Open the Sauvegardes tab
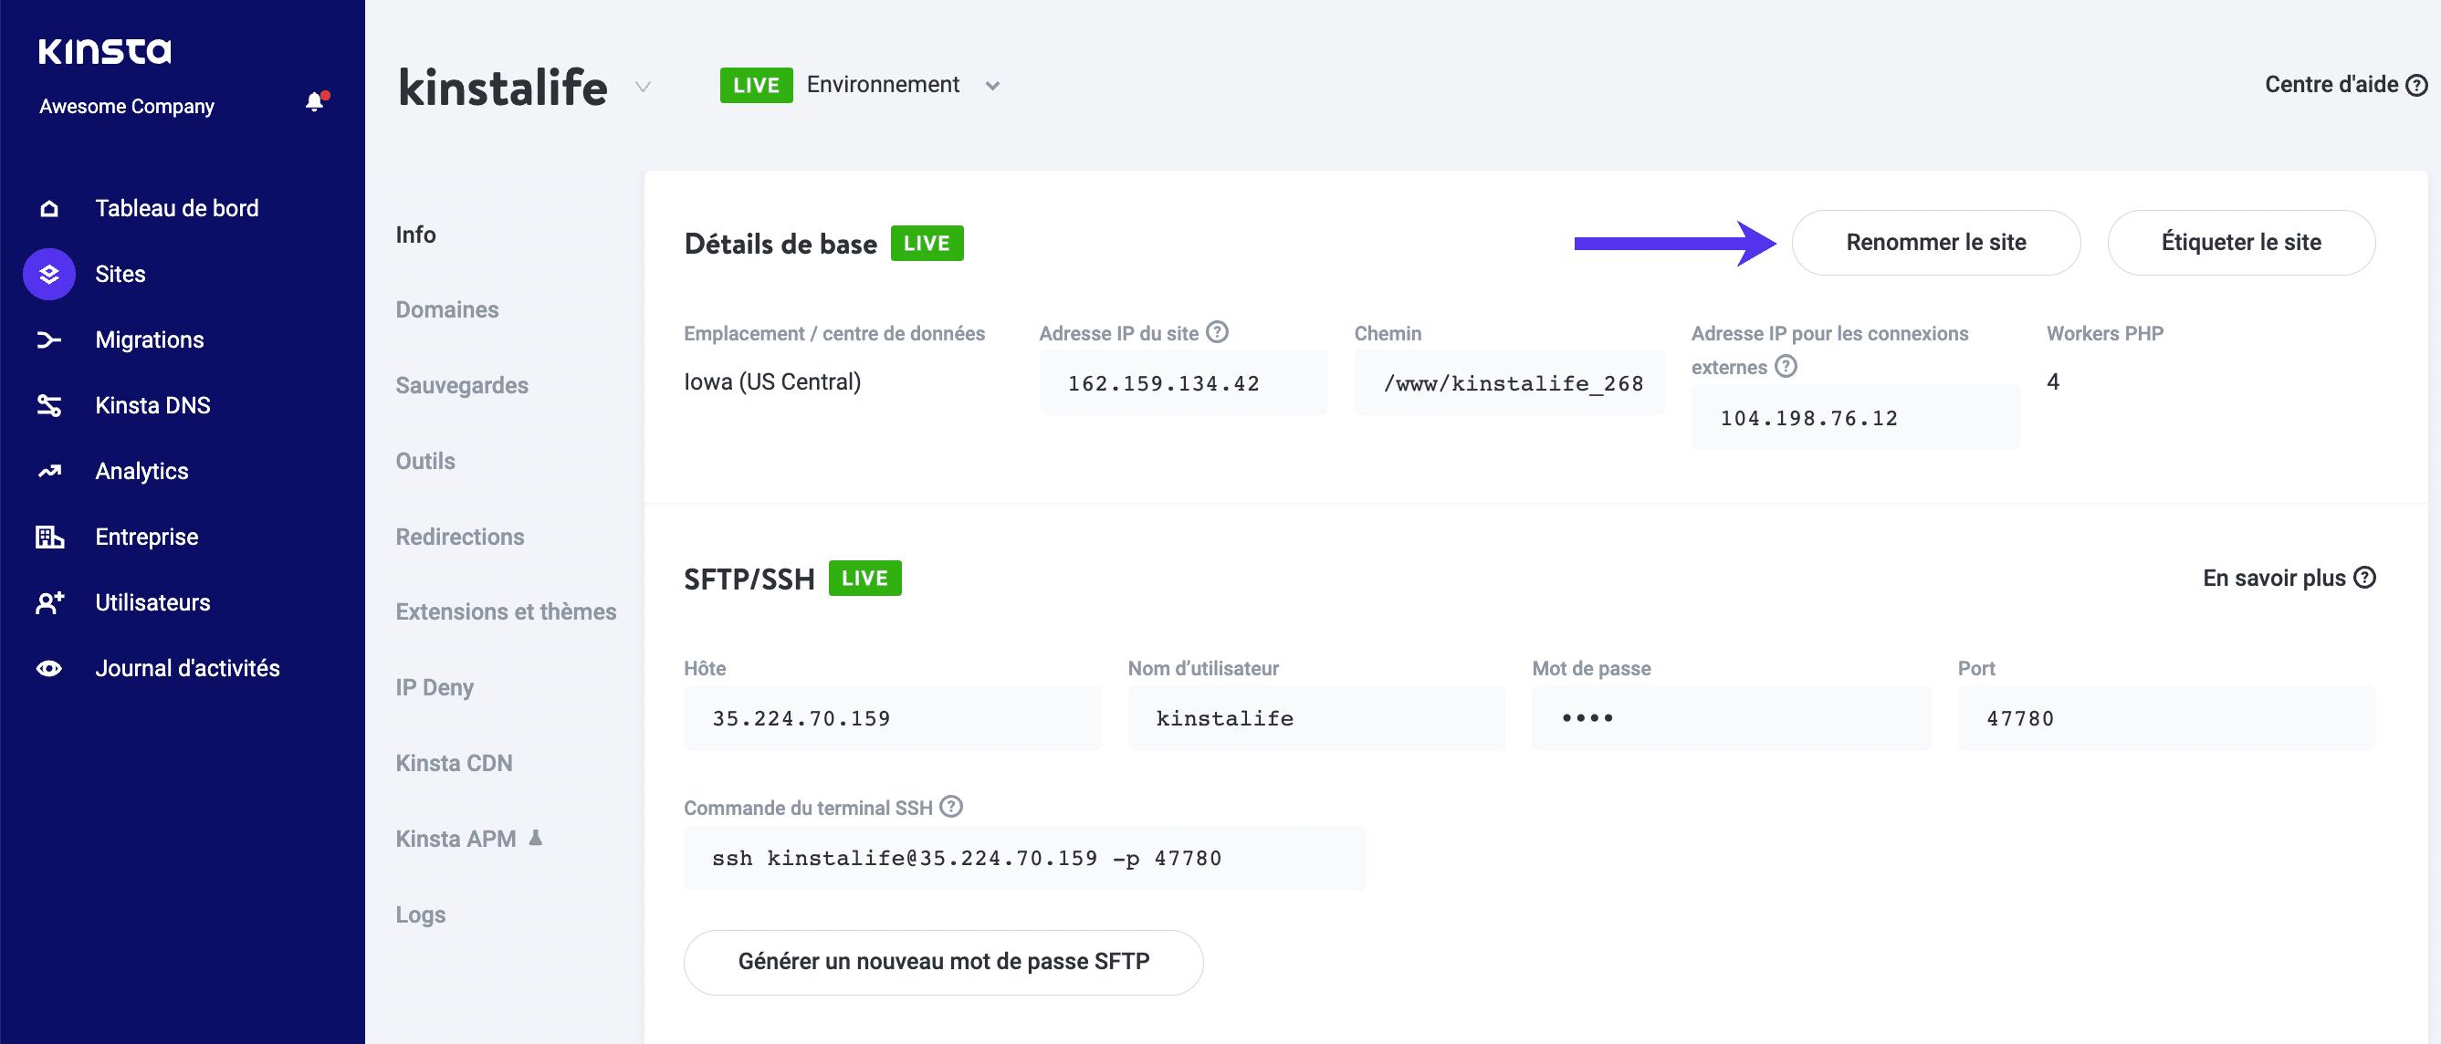Image resolution: width=2441 pixels, height=1044 pixels. pos(462,384)
